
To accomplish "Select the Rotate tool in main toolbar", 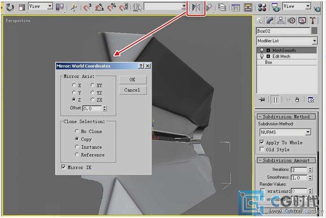I will [x=10, y=8].
